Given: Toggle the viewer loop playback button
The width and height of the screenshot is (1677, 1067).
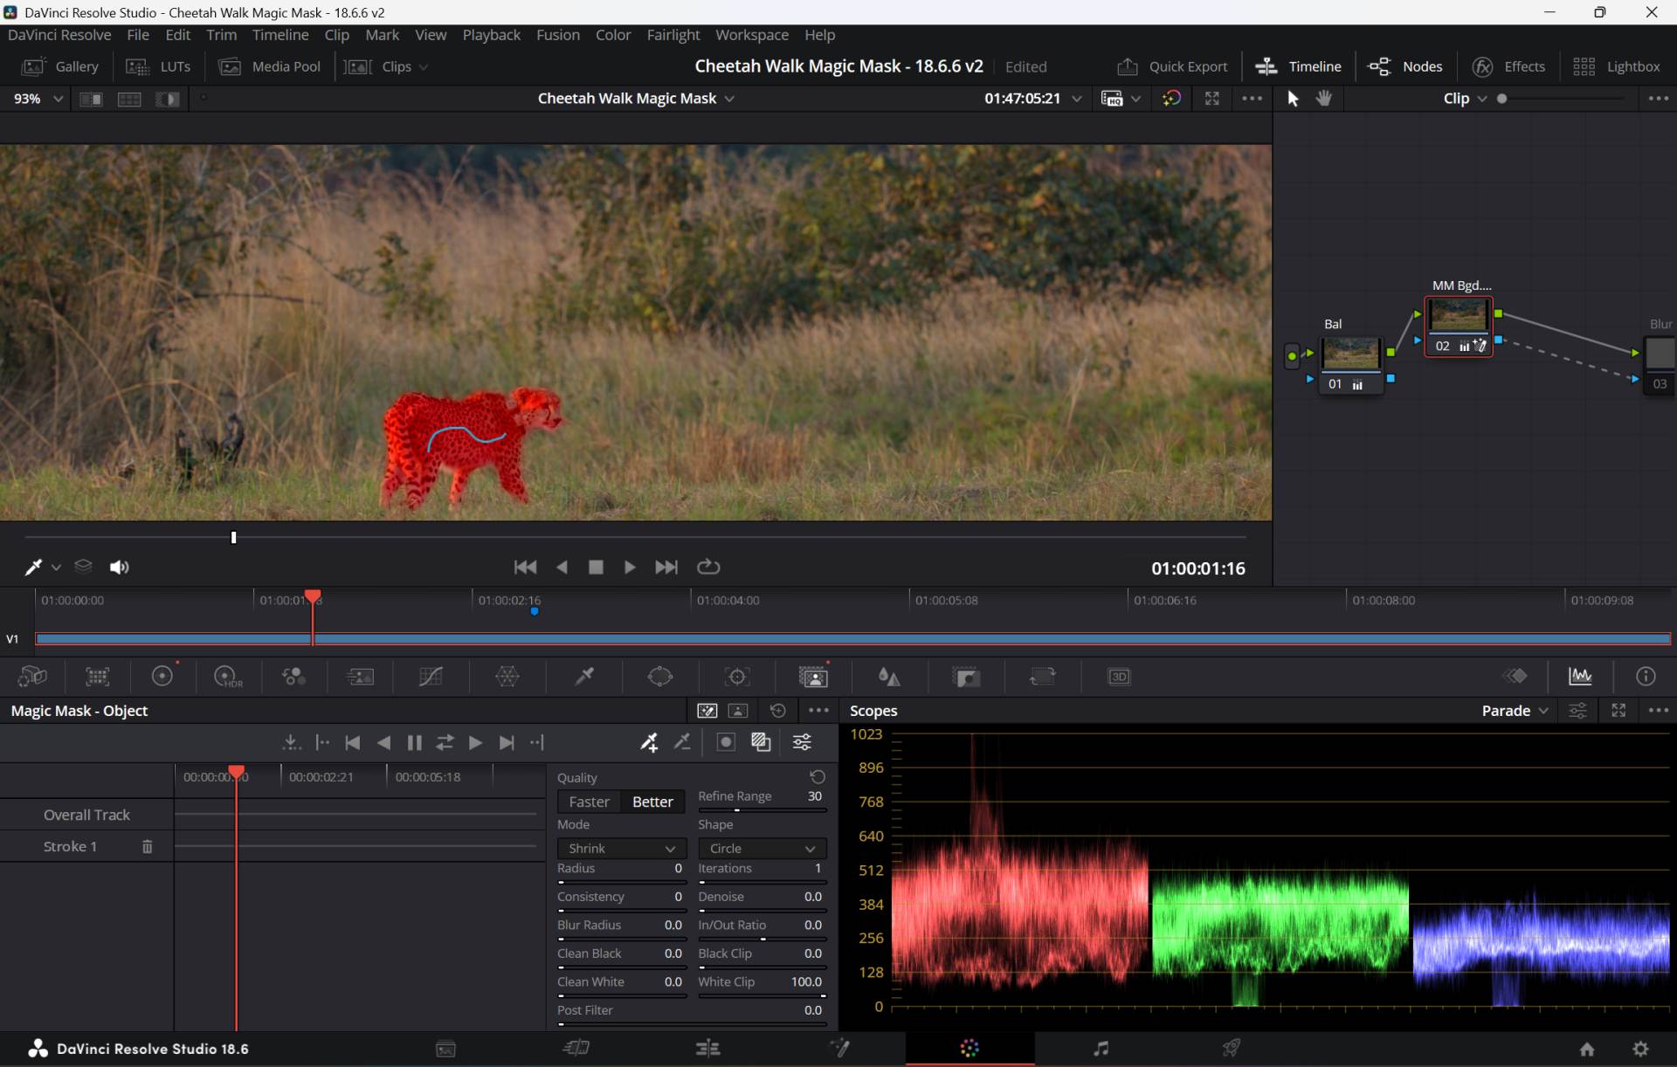Looking at the screenshot, I should click(x=708, y=568).
